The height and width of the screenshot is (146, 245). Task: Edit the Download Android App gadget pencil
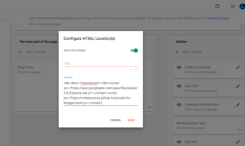tap(238, 105)
